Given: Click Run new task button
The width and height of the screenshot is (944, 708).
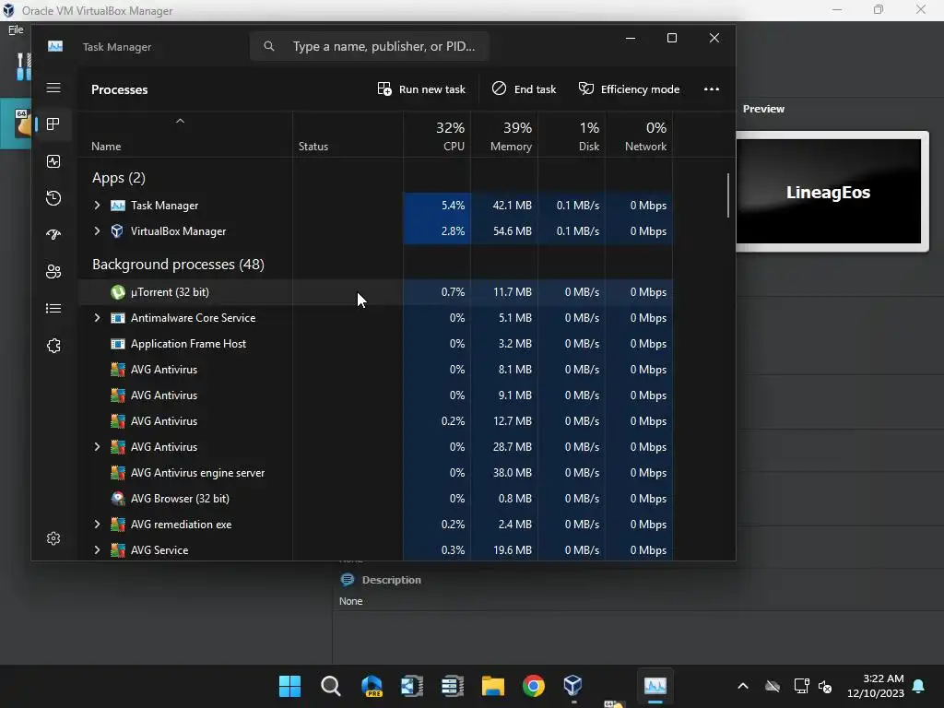Looking at the screenshot, I should coord(420,89).
